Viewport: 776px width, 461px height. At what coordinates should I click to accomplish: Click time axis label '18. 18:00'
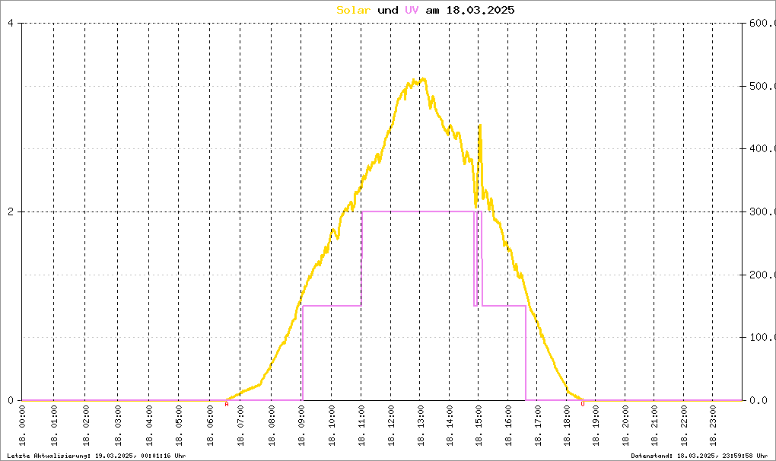[567, 425]
